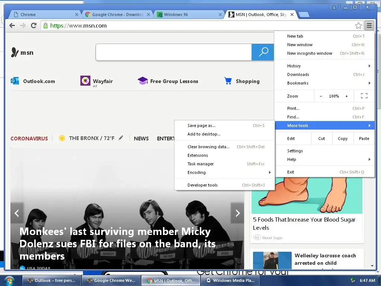The image size is (381, 286).
Task: Open the NEWS navigation link
Action: pyautogui.click(x=141, y=139)
